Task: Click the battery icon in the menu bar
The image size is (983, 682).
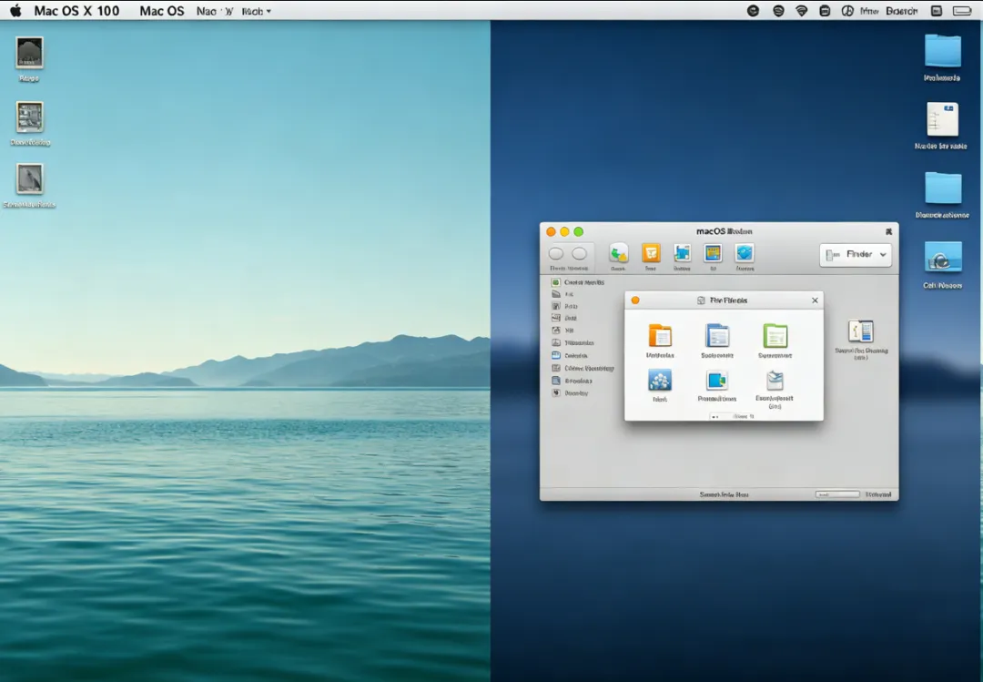Action: tap(962, 11)
